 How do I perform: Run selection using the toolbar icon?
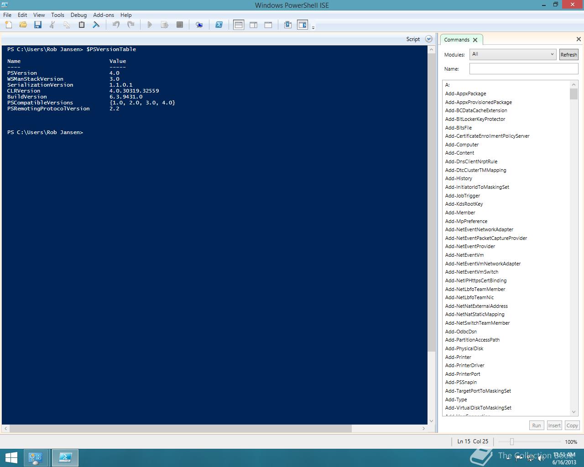point(165,25)
